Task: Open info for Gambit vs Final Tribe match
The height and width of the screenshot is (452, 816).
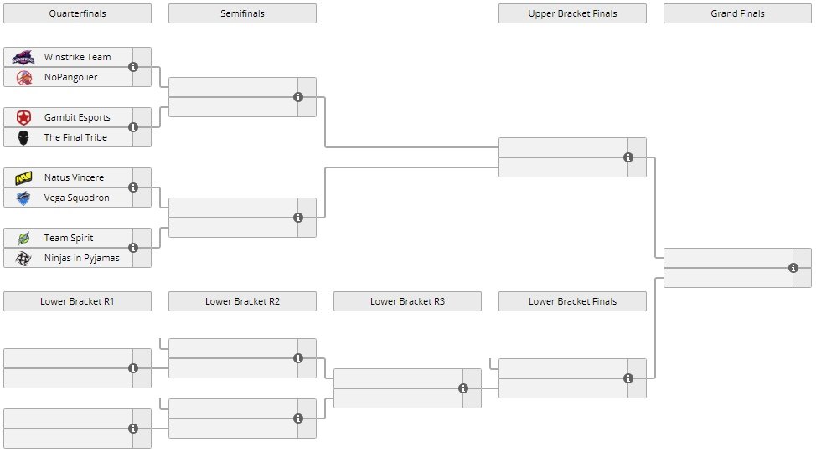Action: [133, 127]
